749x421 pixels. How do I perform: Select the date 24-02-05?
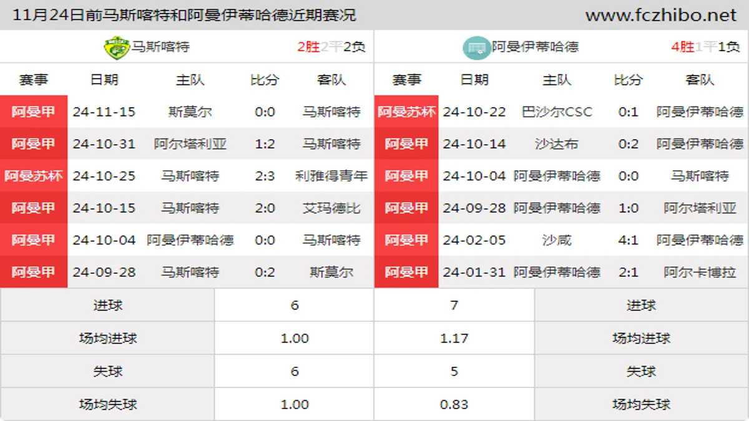[x=474, y=240]
